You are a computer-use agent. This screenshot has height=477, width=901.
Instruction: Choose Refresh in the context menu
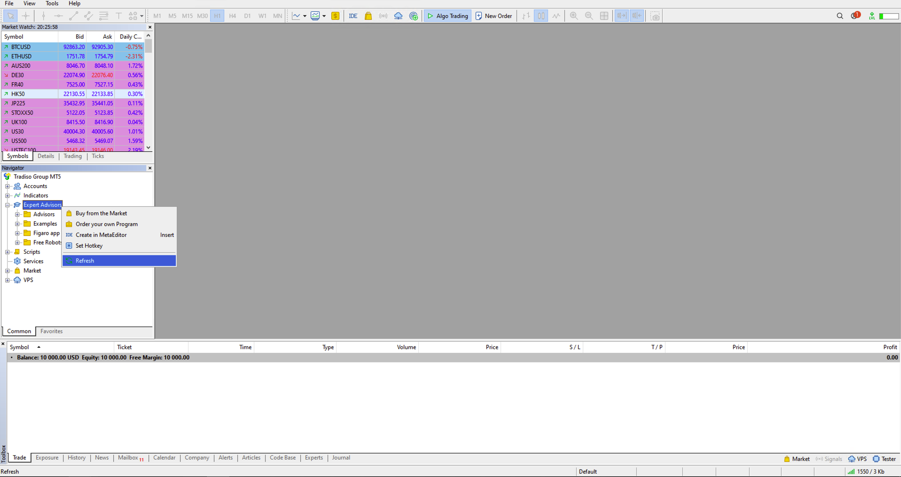119,261
